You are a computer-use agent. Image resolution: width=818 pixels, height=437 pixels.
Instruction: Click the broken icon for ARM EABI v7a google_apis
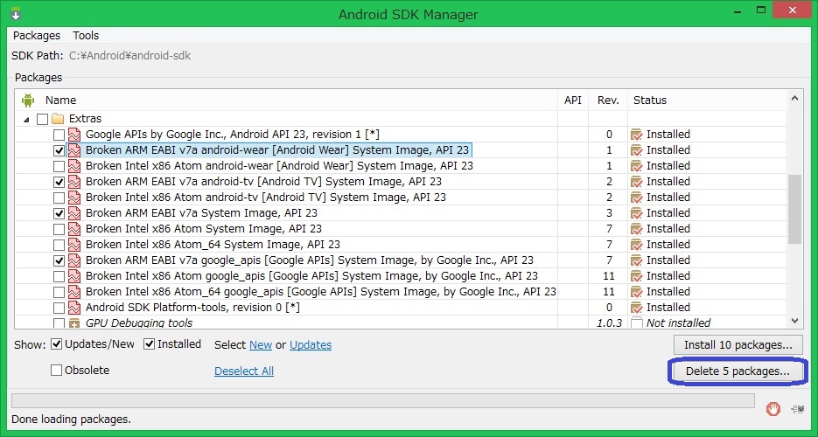point(74,260)
